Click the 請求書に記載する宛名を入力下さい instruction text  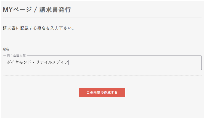[39, 28]
